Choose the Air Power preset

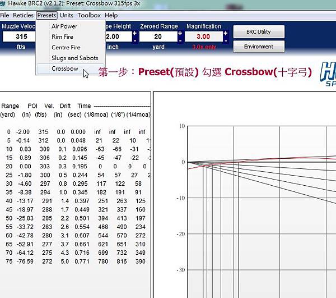[x=71, y=26]
